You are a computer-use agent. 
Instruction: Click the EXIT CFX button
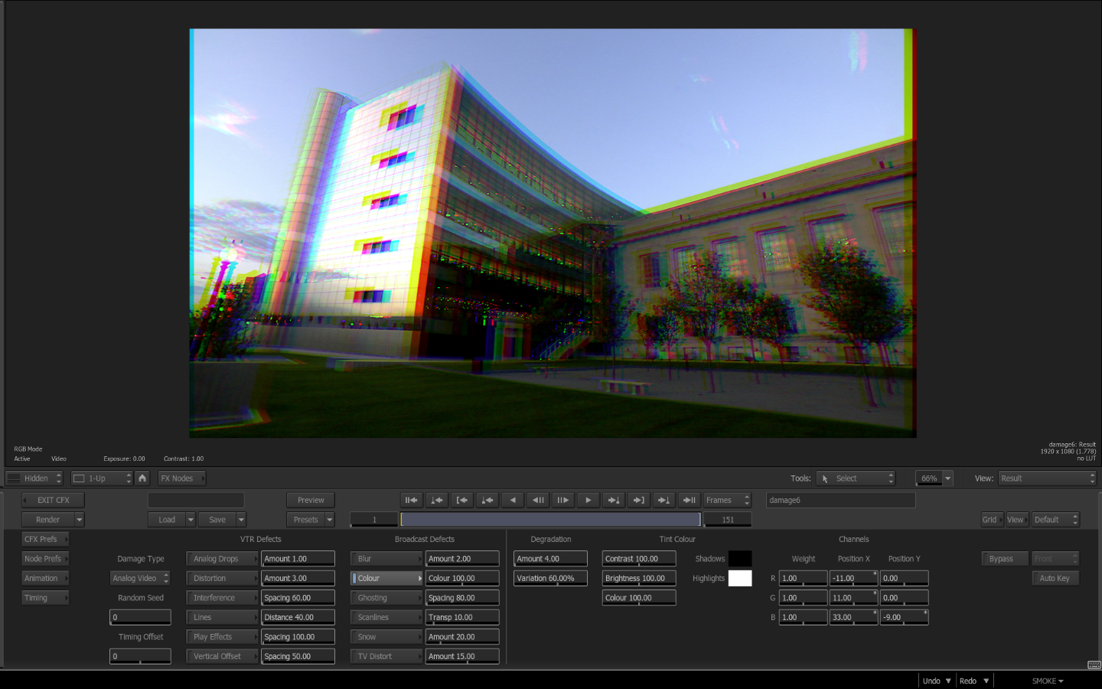[53, 500]
